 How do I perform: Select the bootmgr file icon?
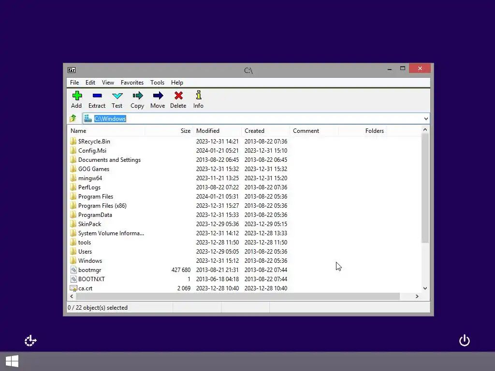tap(73, 270)
